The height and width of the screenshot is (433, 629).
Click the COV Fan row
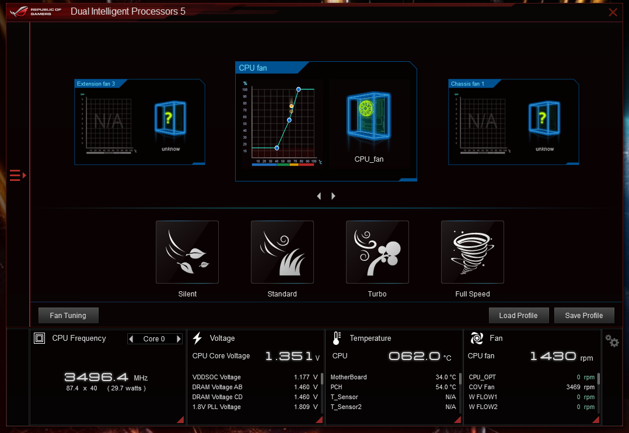pos(532,387)
